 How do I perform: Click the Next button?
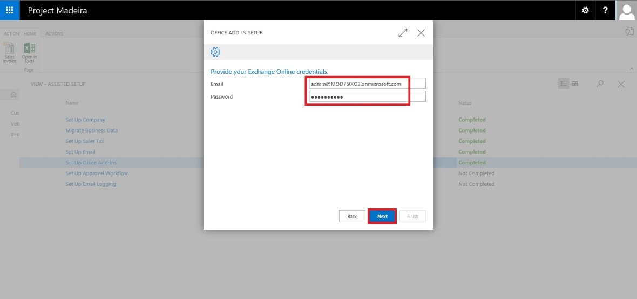point(382,216)
